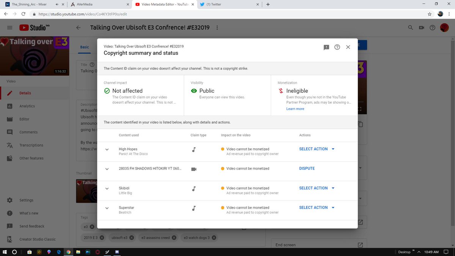The width and height of the screenshot is (455, 256).
Task: Switch to the Twitter browser tab
Action: (229, 4)
